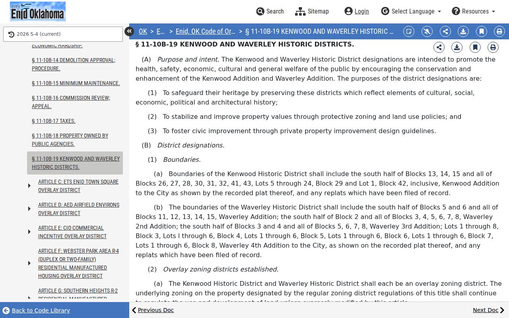The image size is (509, 318).
Task: Open § 11-10B-16 Commission Review; Appeal
Action: [x=71, y=102]
